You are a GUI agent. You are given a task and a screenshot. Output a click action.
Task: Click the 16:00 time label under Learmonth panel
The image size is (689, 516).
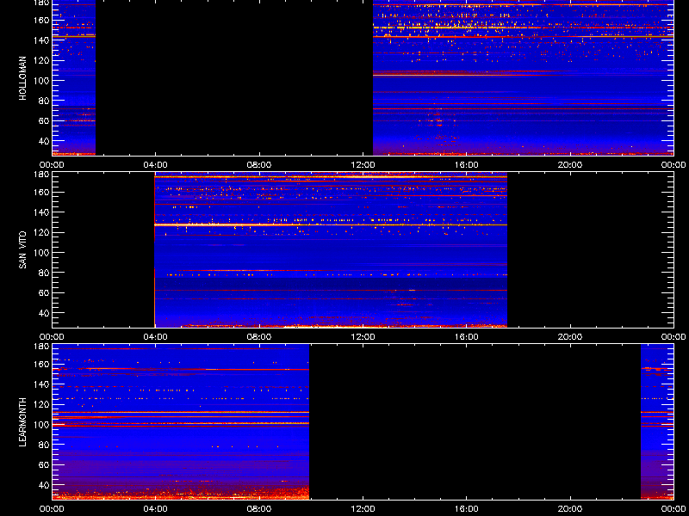466,509
